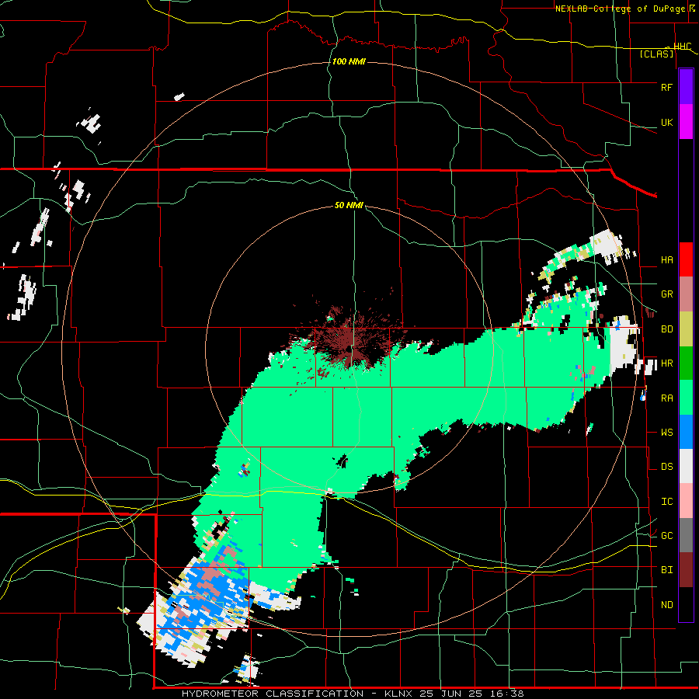The height and width of the screenshot is (699, 699).
Task: Click the DS white legend swatch
Action: [686, 466]
